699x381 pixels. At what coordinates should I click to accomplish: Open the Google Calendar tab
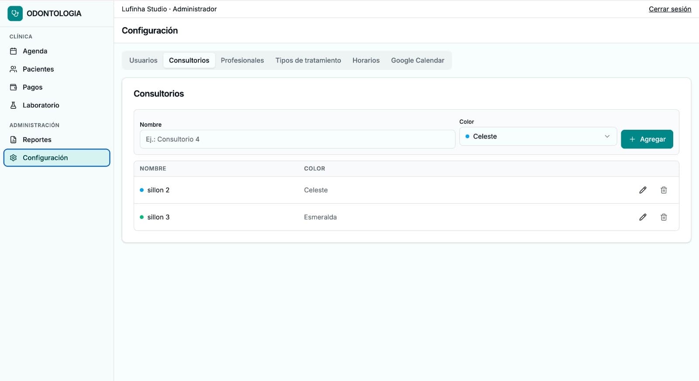(x=418, y=60)
